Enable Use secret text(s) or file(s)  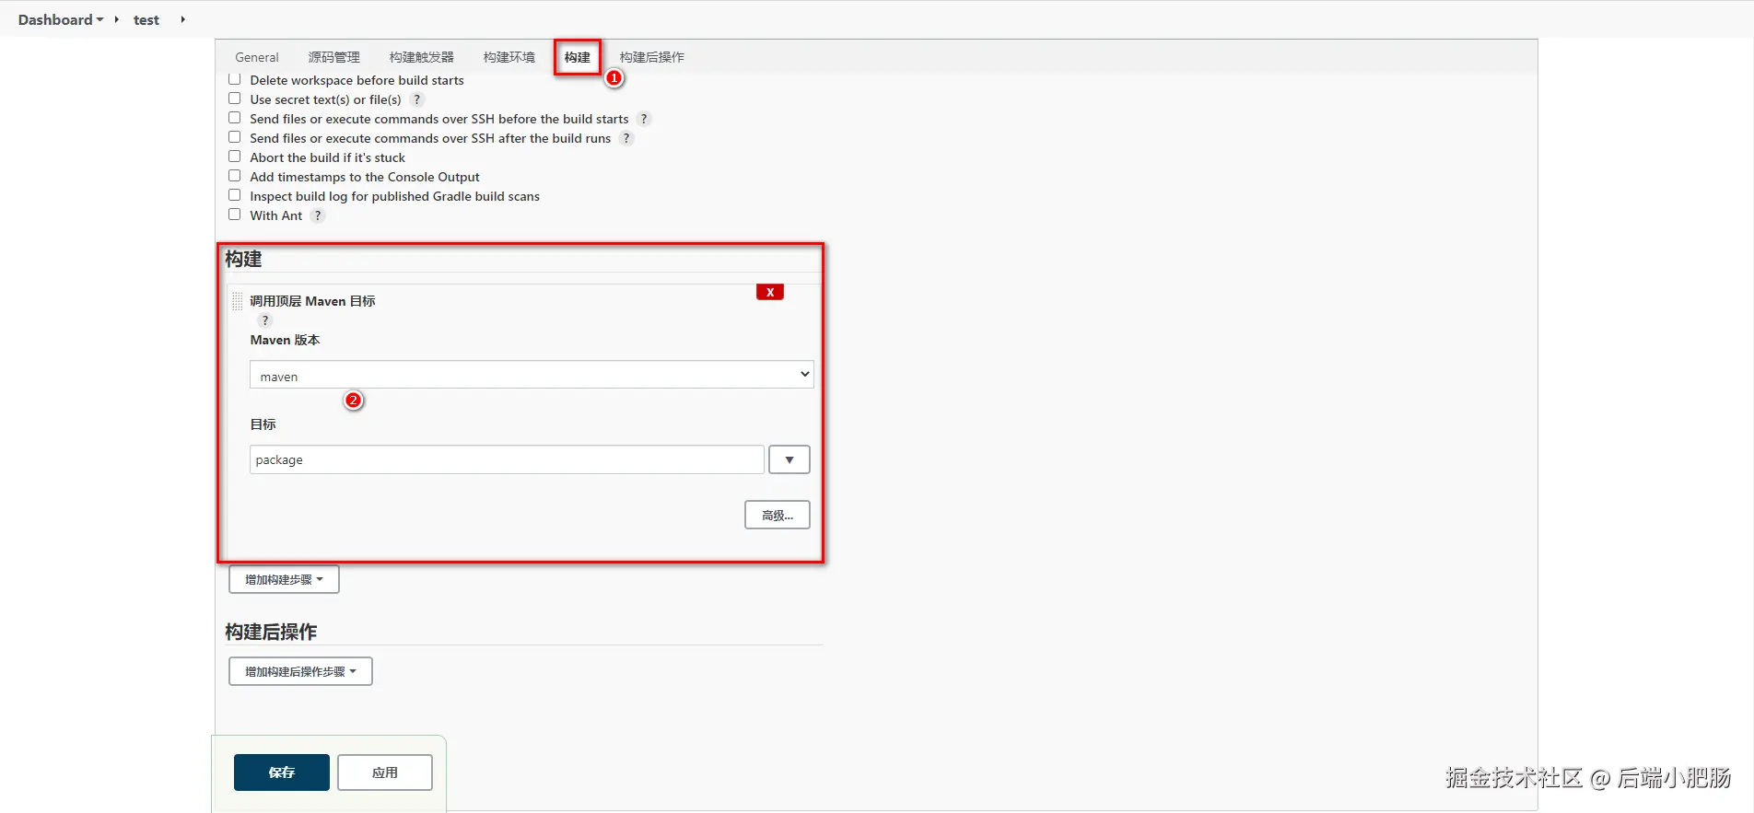(235, 99)
